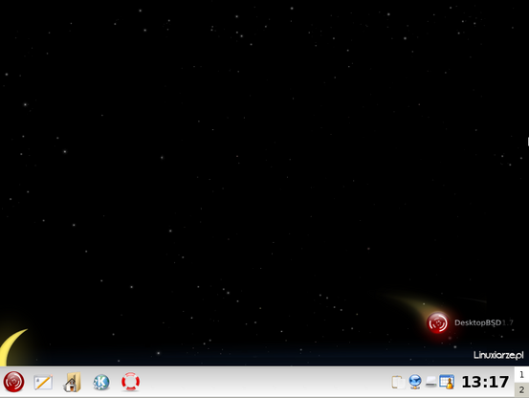Open the Klipper clipboard tray icon

click(399, 382)
